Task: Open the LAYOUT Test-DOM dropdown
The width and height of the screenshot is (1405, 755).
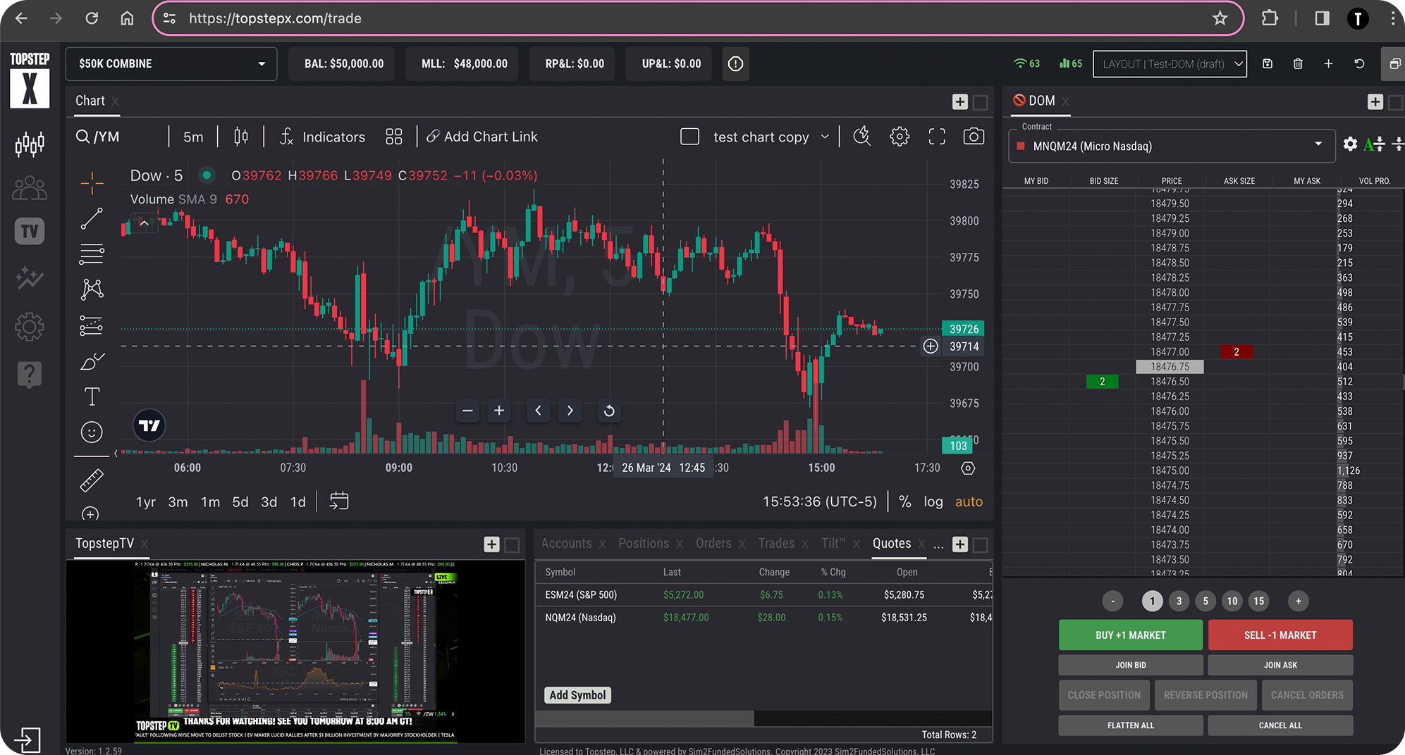Action: tap(1170, 63)
